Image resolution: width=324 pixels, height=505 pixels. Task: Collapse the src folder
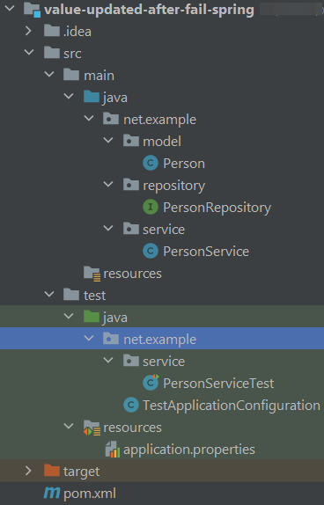29,52
